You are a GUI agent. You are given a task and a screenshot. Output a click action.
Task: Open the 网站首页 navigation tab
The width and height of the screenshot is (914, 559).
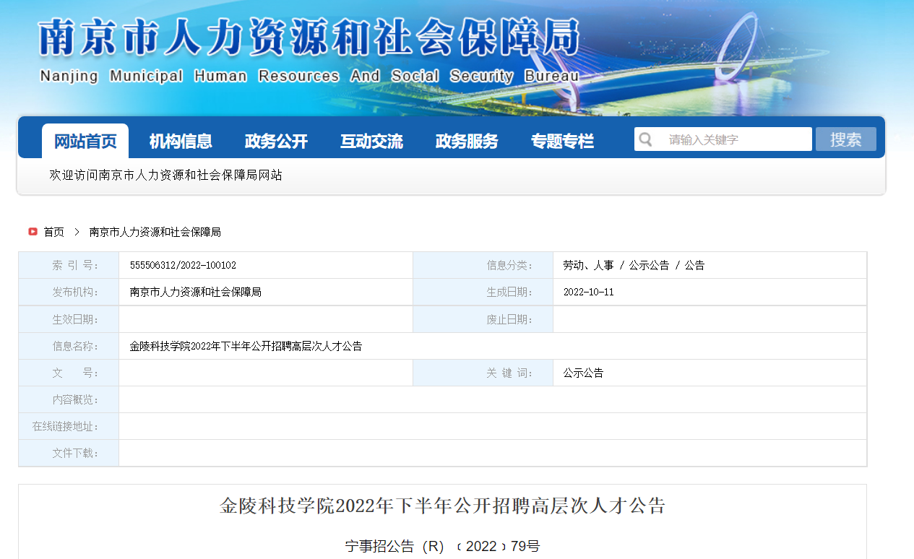tap(85, 142)
